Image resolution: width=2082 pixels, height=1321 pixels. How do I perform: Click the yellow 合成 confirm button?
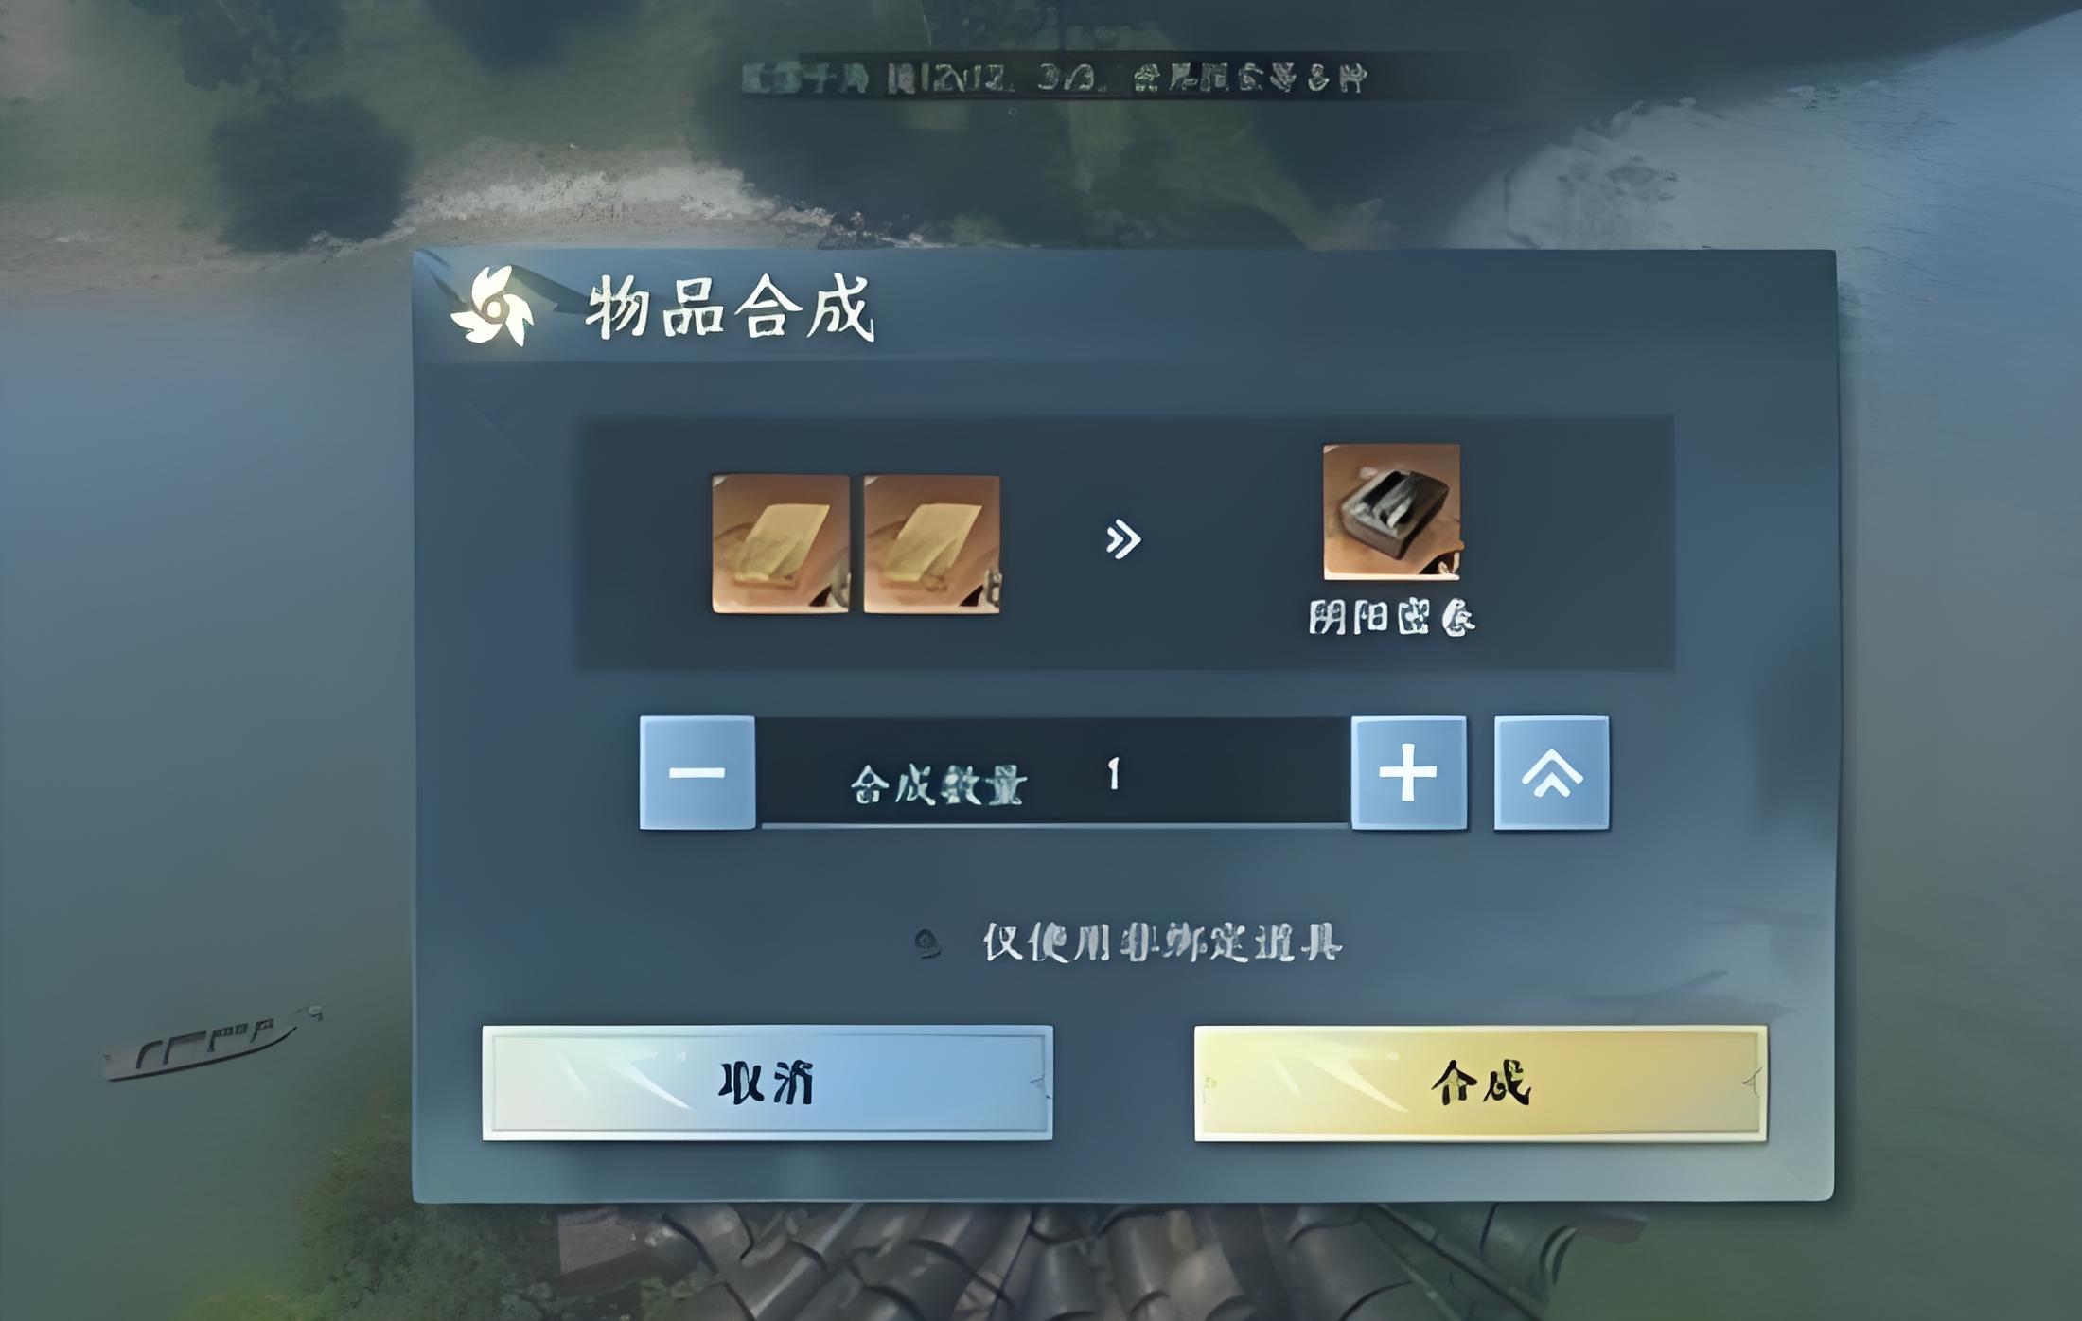point(1481,1083)
